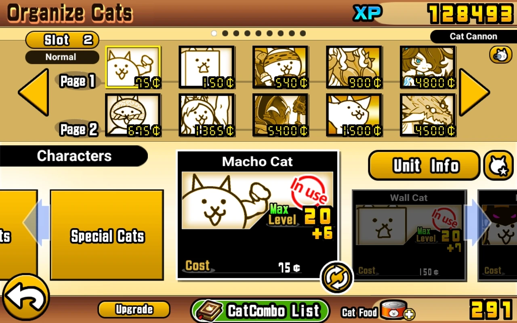The width and height of the screenshot is (517, 323).
Task: Open the Cat Cannon selector icon
Action: point(501,55)
